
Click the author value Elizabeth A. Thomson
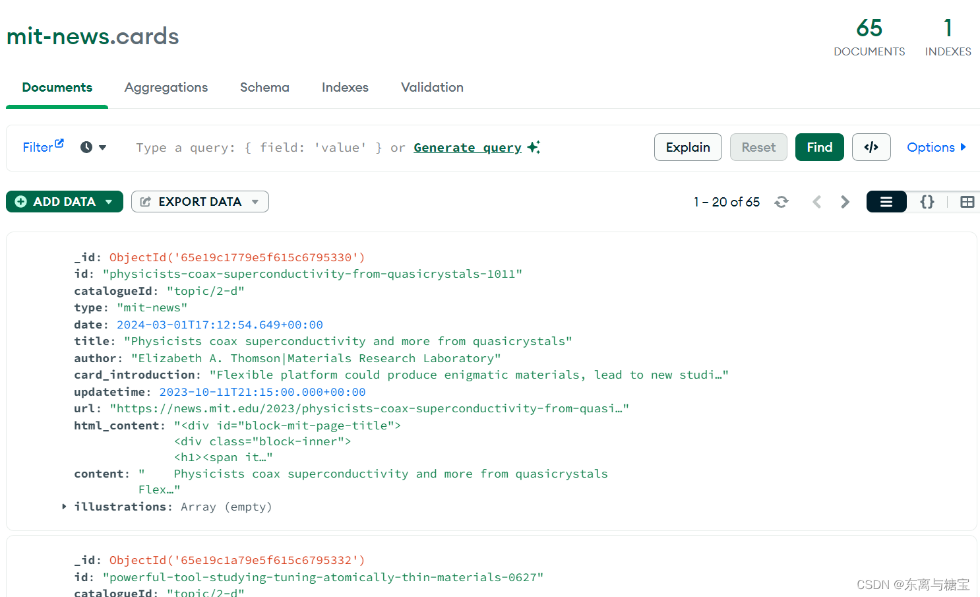[316, 358]
